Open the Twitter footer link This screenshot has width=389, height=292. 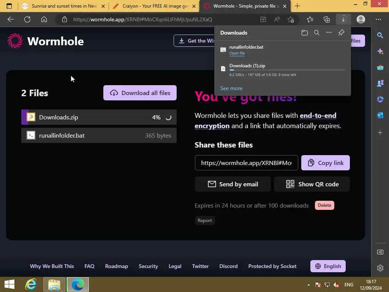(200, 266)
